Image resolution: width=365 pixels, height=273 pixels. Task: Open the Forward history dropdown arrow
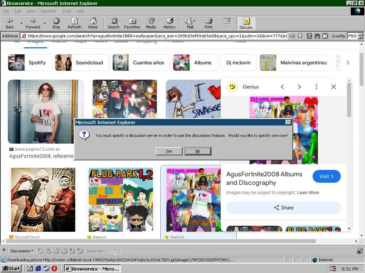pos(45,23)
